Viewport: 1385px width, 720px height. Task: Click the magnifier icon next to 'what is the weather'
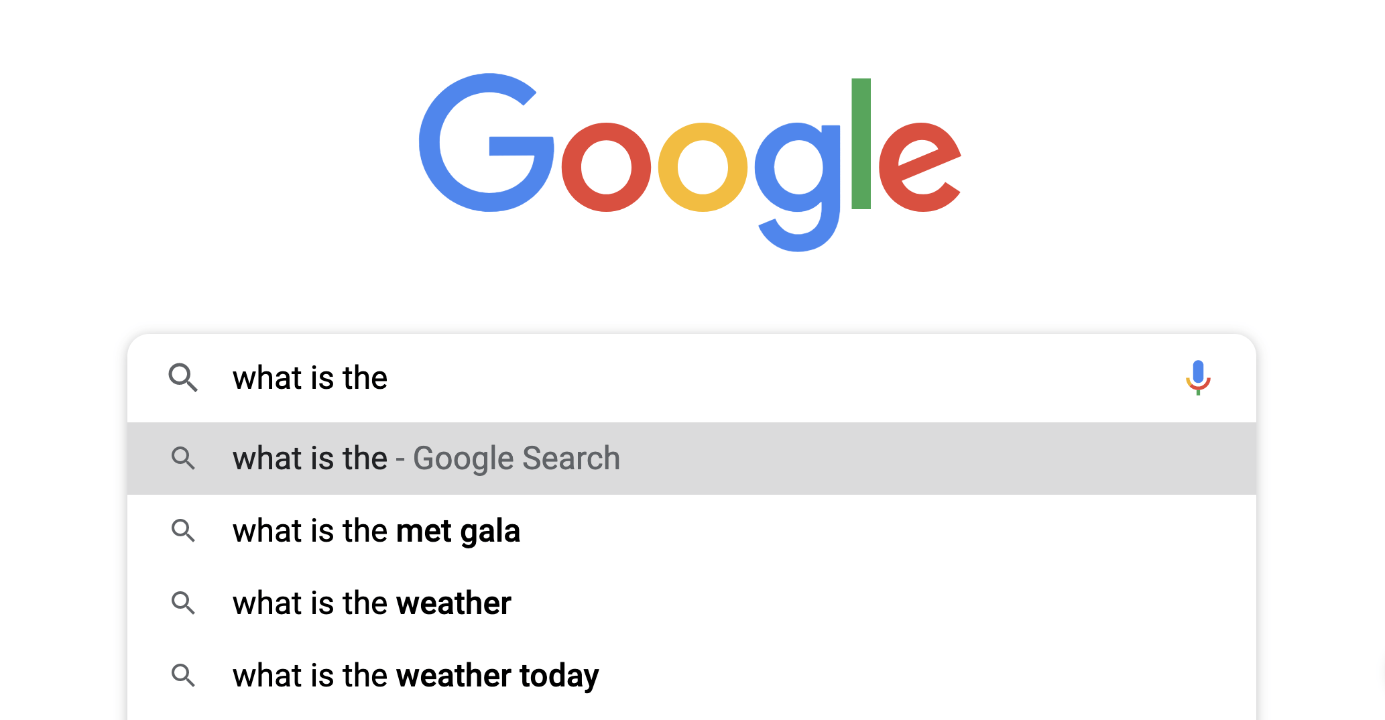[183, 603]
